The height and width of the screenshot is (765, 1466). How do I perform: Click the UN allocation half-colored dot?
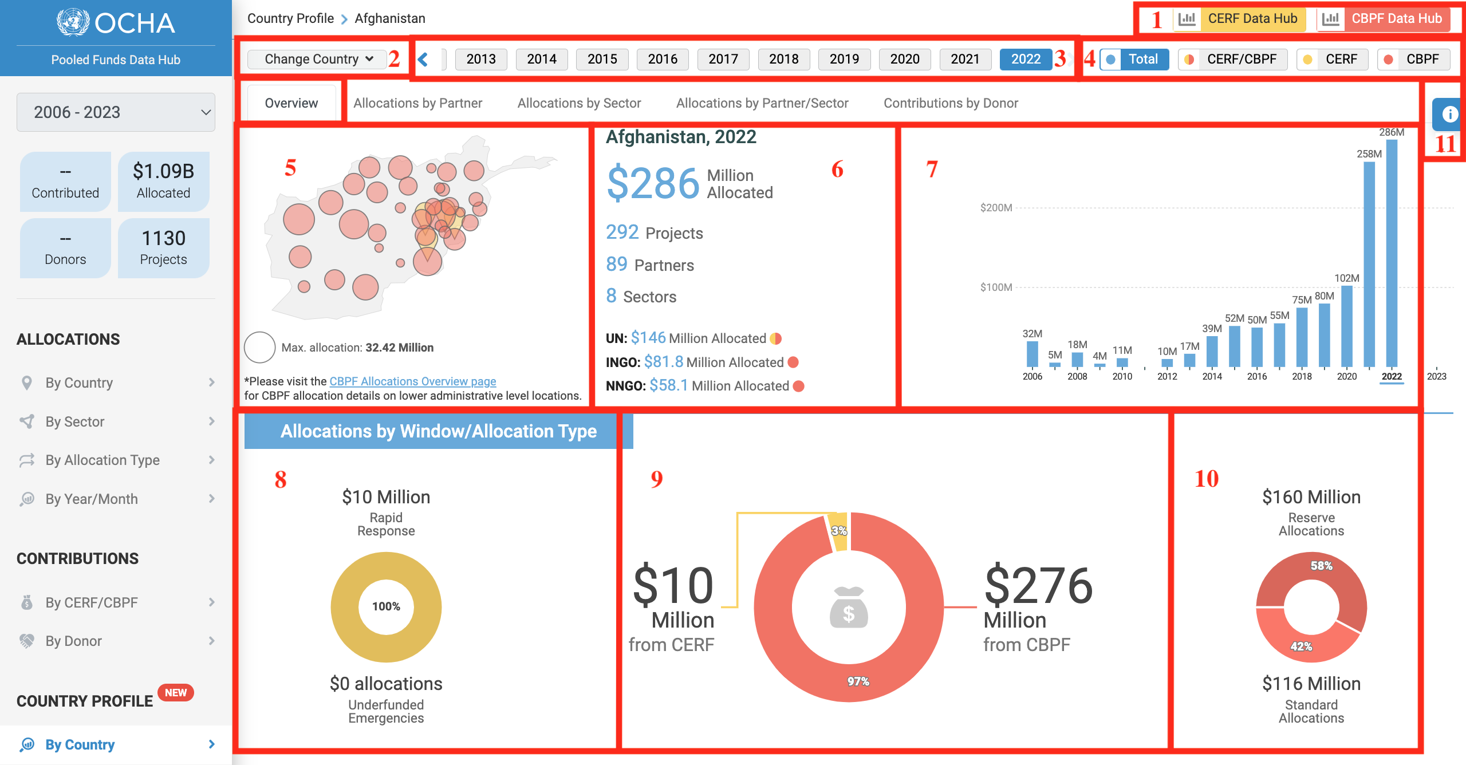pyautogui.click(x=776, y=338)
